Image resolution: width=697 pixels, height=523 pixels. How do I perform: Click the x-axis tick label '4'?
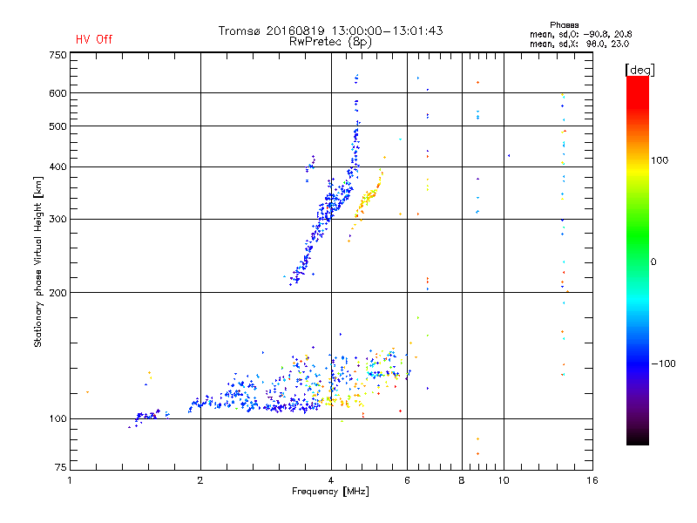pyautogui.click(x=331, y=480)
